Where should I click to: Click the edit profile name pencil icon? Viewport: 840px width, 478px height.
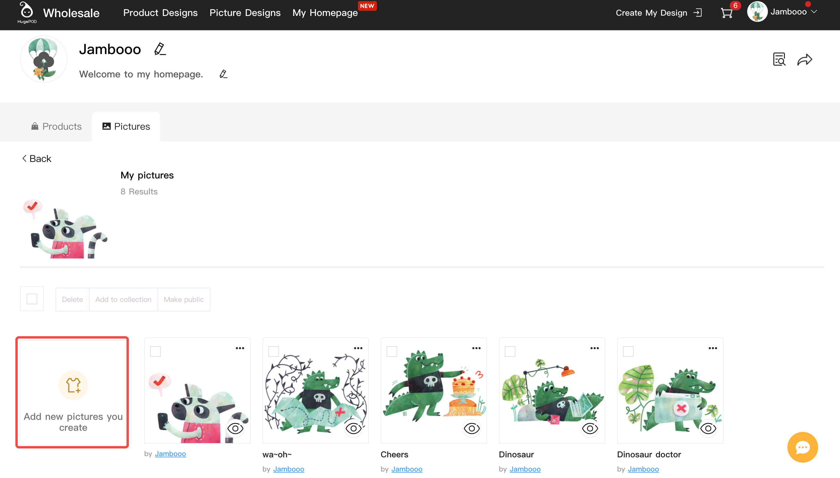tap(160, 49)
